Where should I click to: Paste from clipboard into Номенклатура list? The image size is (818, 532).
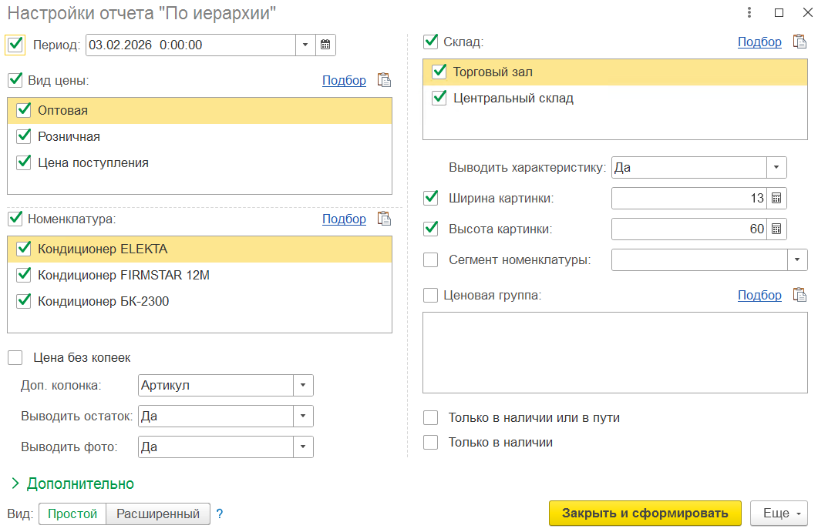(385, 219)
